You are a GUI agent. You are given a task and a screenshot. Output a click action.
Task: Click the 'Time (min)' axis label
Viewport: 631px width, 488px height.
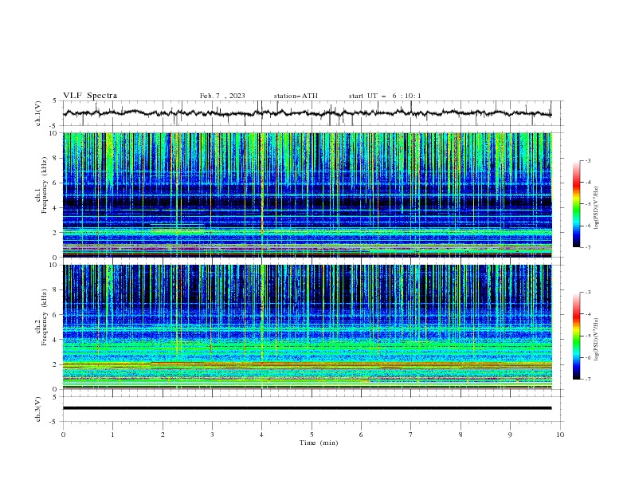[319, 443]
